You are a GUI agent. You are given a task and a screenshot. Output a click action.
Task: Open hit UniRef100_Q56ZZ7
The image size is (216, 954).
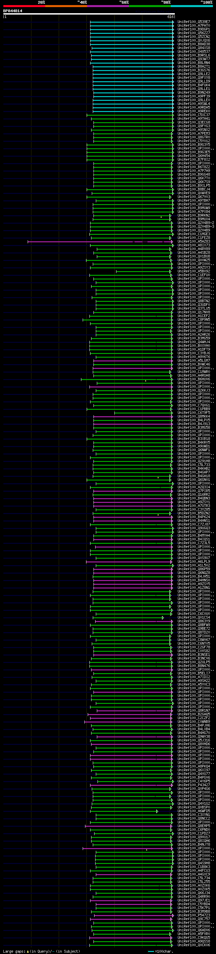click(x=194, y=33)
